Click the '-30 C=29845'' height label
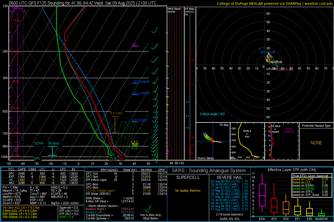This screenshot has height=222, width=334. click(x=141, y=82)
